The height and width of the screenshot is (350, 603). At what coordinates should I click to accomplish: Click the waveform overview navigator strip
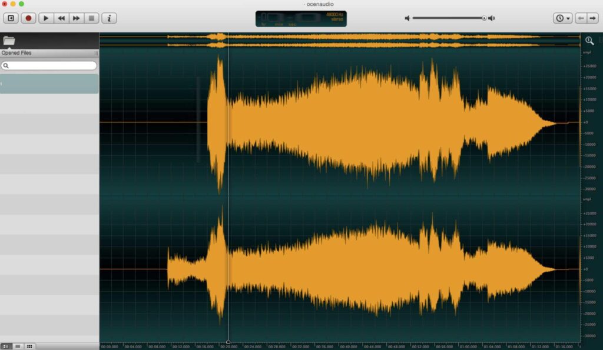[340, 41]
